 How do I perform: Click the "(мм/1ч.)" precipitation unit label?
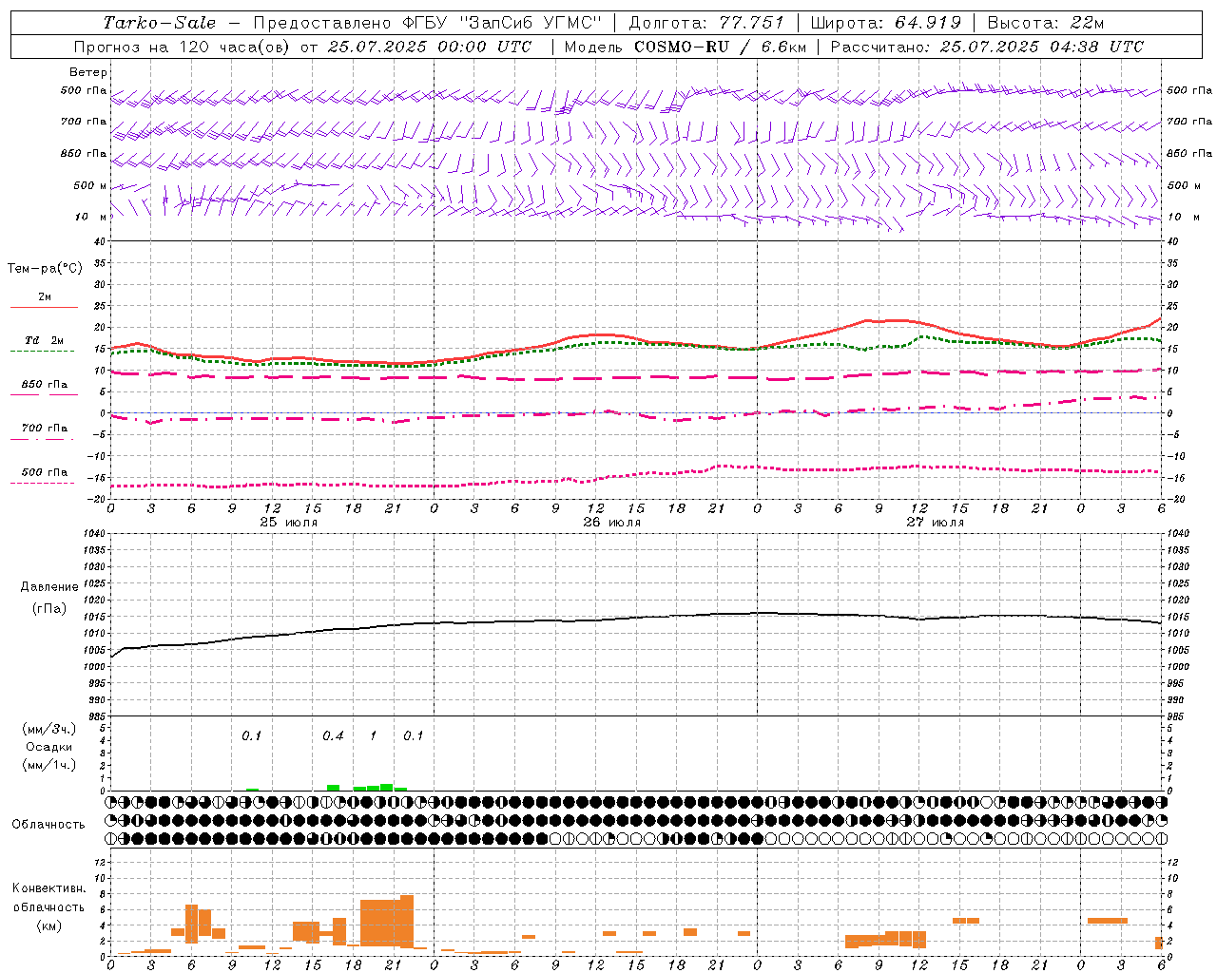point(48,765)
